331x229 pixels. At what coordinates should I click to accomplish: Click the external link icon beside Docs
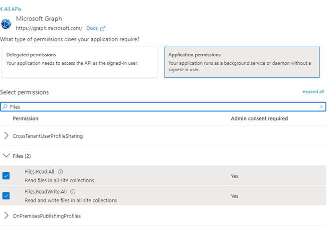tap(102, 28)
